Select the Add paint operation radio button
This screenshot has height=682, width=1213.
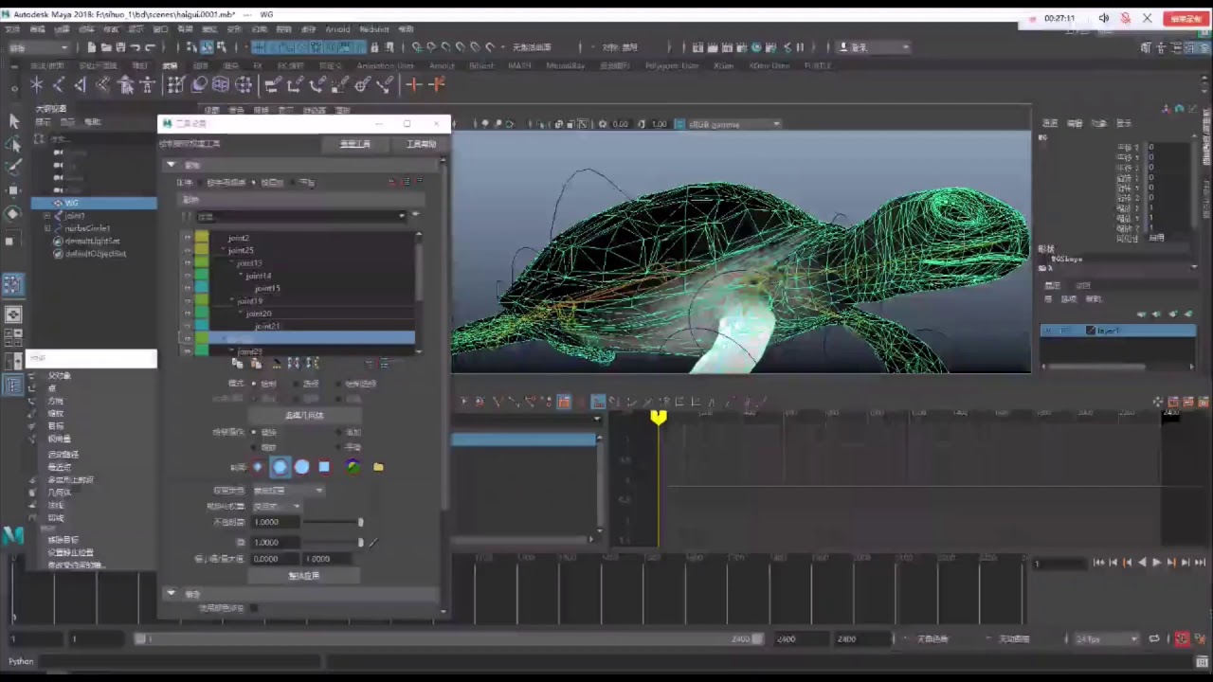tap(338, 432)
